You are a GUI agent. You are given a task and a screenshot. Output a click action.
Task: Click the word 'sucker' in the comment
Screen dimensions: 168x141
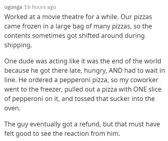(x=120, y=99)
